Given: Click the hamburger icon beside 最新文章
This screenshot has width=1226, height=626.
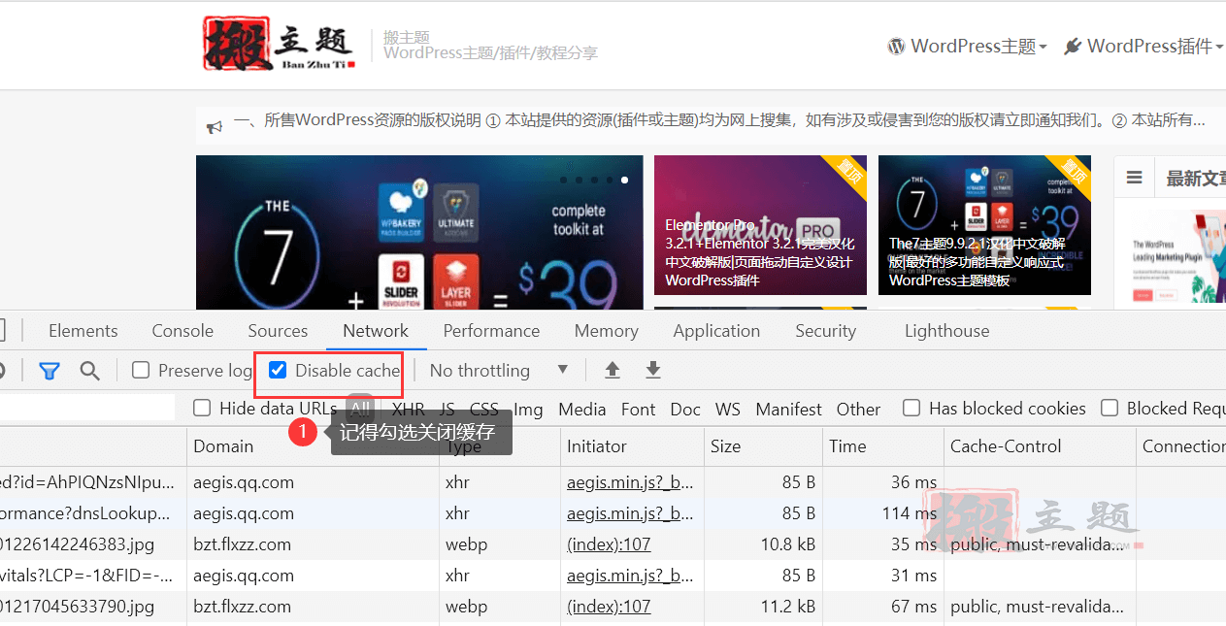Looking at the screenshot, I should (x=1134, y=178).
